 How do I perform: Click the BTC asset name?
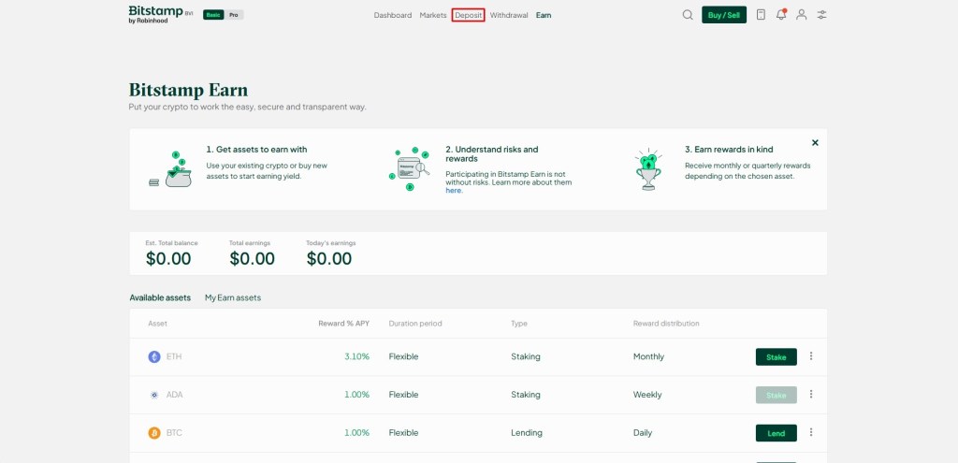pos(174,433)
